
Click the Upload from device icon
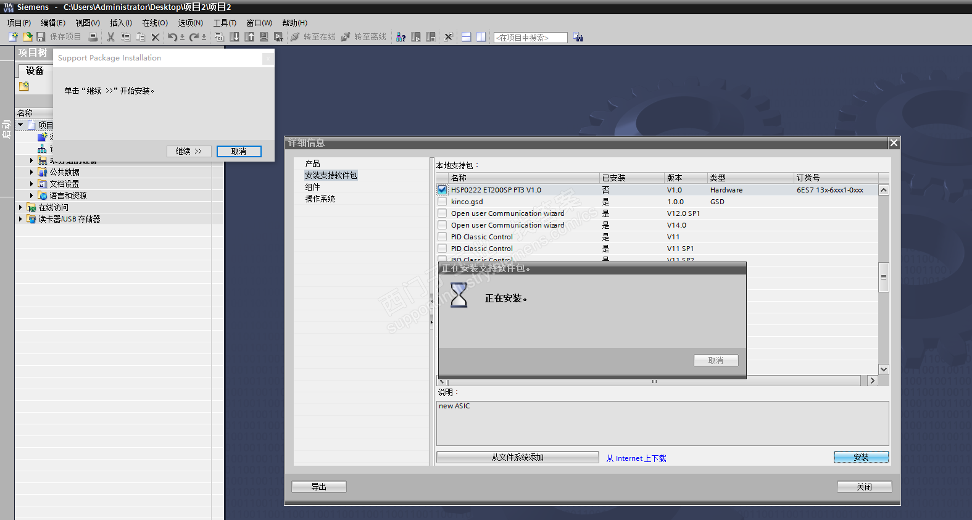pos(249,37)
